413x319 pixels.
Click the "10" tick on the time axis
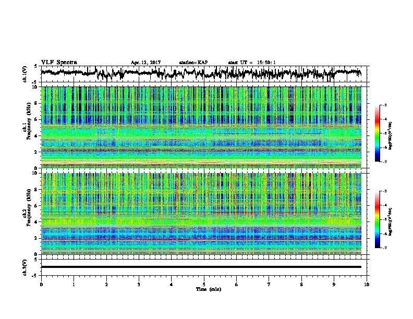point(367,285)
